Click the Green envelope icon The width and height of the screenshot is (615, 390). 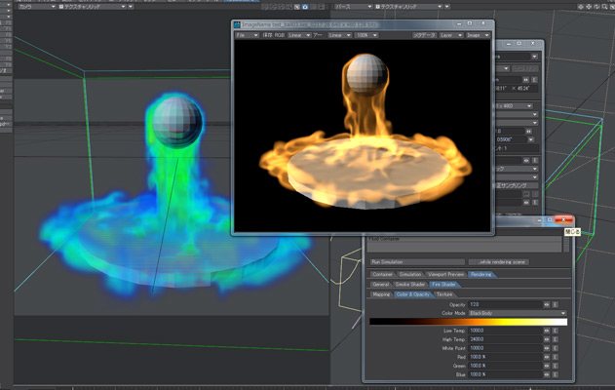pyautogui.click(x=549, y=366)
